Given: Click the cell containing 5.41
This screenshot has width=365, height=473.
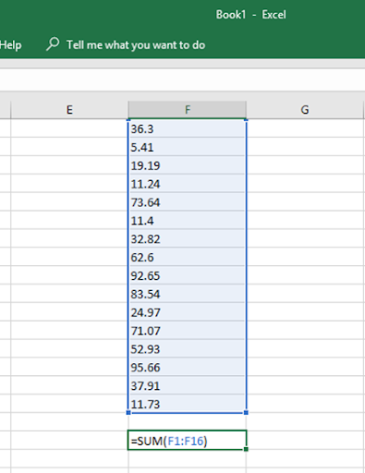Looking at the screenshot, I should coord(188,147).
